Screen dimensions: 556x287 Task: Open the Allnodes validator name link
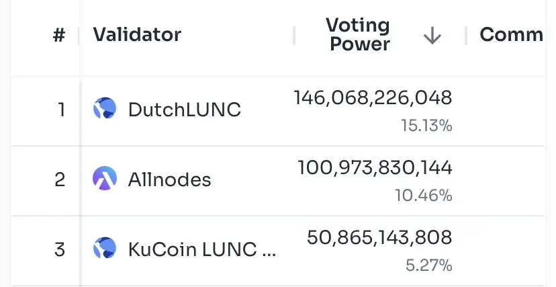pos(169,179)
